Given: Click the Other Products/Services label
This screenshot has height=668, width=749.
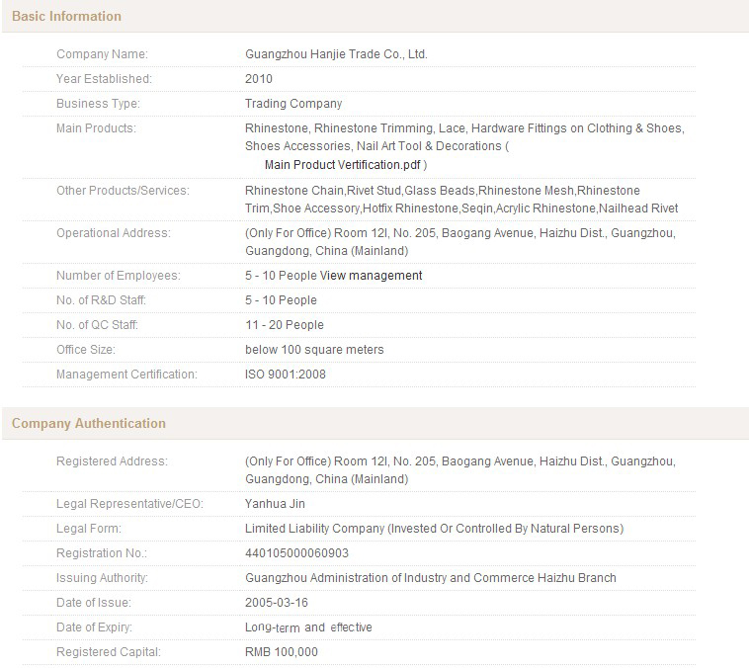Looking at the screenshot, I should (123, 191).
